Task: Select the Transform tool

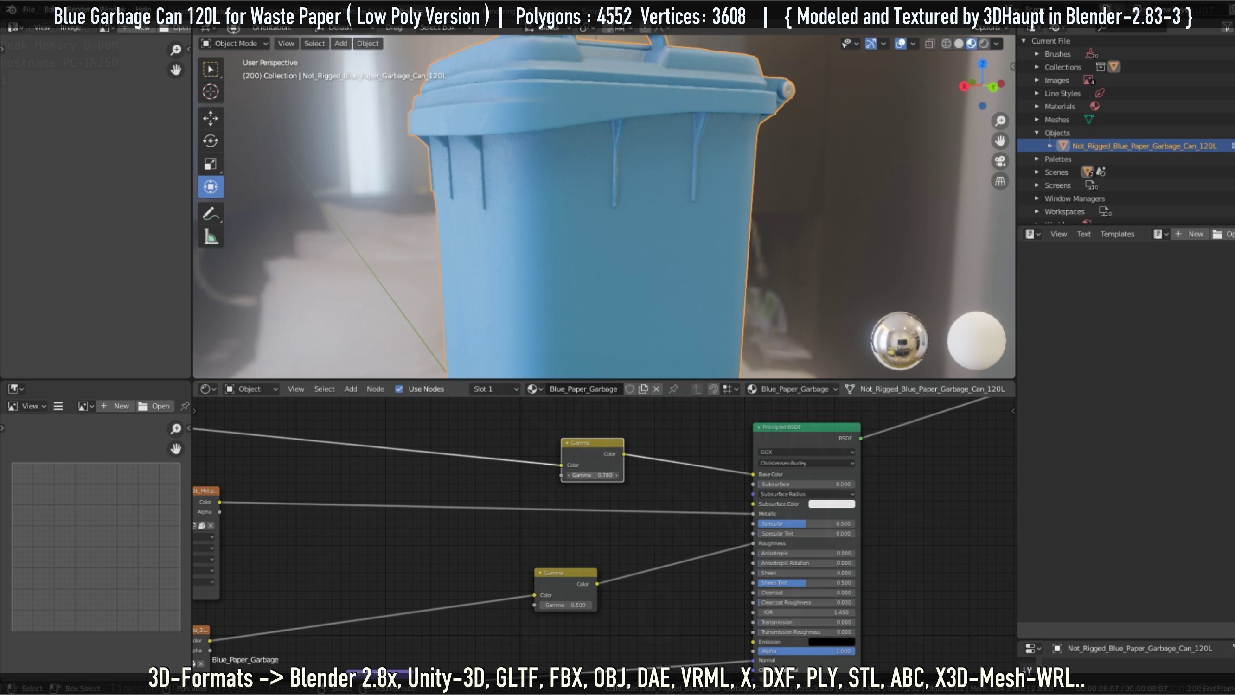Action: 211,187
